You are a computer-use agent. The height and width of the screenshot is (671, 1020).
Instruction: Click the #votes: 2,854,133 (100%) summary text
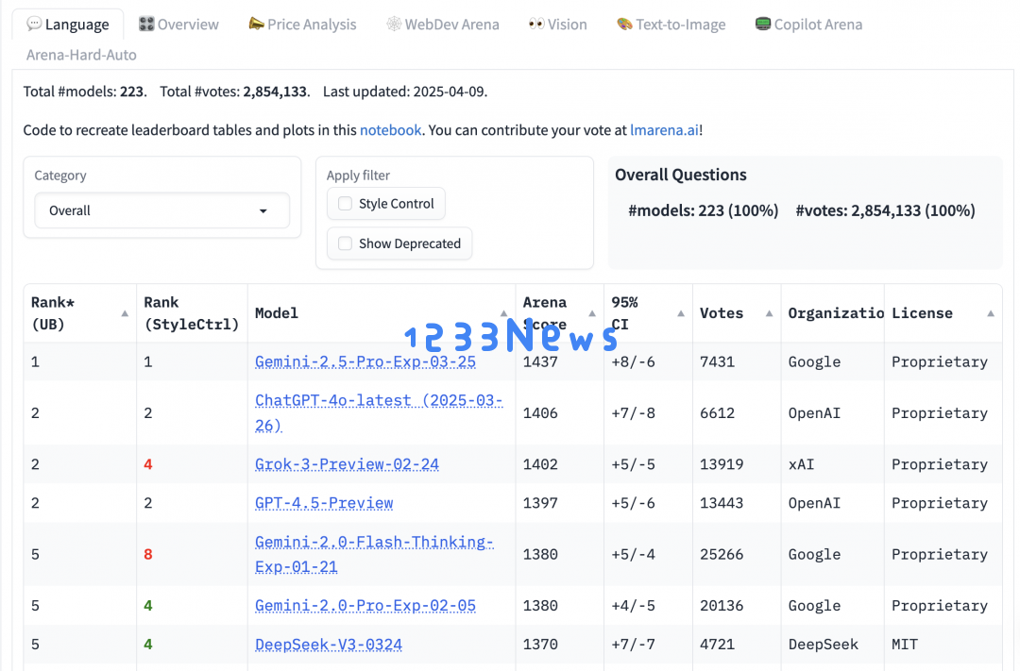click(x=885, y=210)
